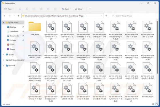Select api-ms-win-core-memory-l1-1-0.dll file
The width and height of the screenshot is (160, 107).
(x=131, y=51)
